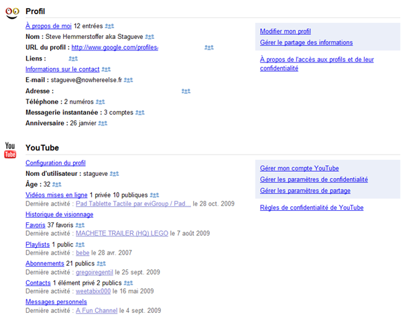Click sharing icon beside 37 favoris
The width and height of the screenshot is (409, 321).
[x=80, y=225]
